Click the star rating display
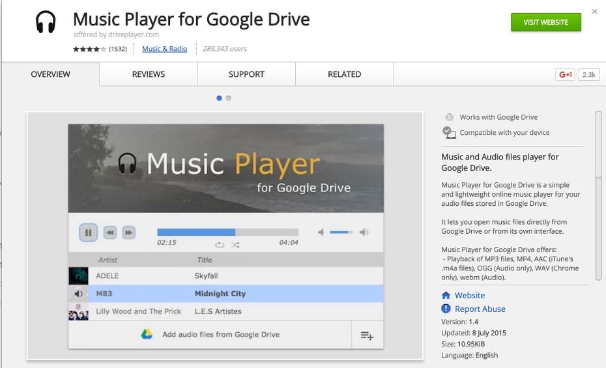606x368 pixels. [89, 49]
